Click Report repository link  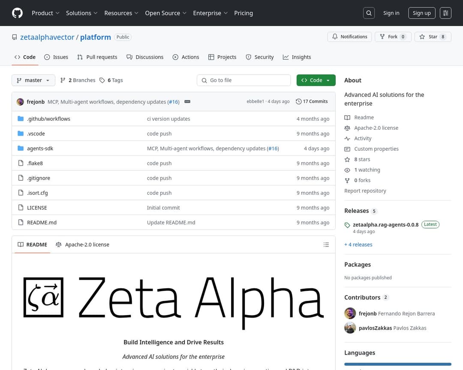click(x=365, y=191)
